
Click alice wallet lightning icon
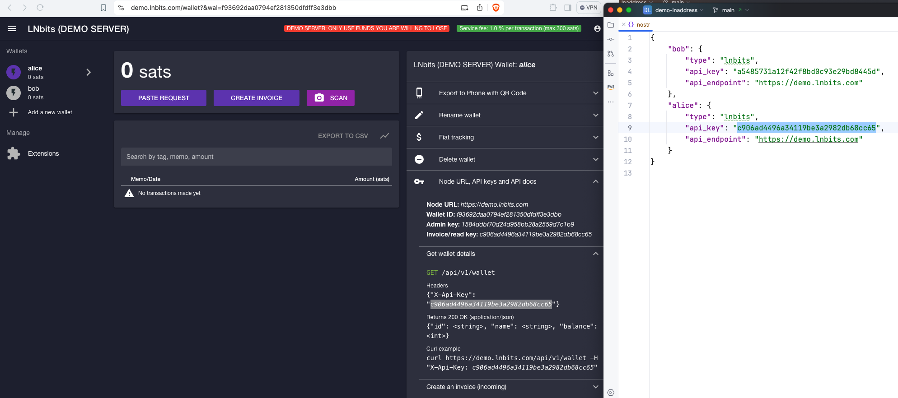(14, 72)
